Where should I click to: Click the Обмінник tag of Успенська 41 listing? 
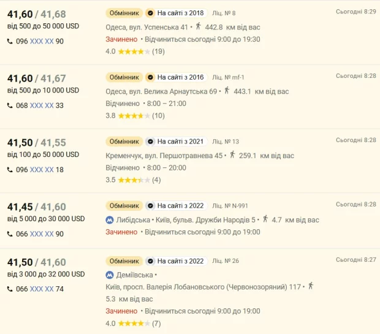click(124, 13)
